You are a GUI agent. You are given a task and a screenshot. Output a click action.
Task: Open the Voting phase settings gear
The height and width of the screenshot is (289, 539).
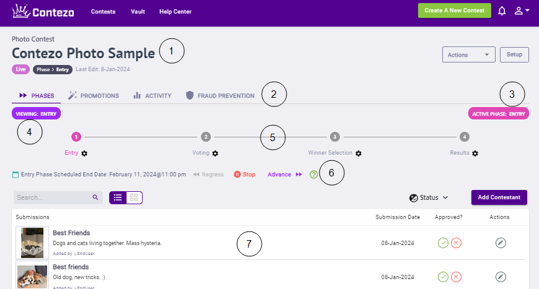point(215,153)
